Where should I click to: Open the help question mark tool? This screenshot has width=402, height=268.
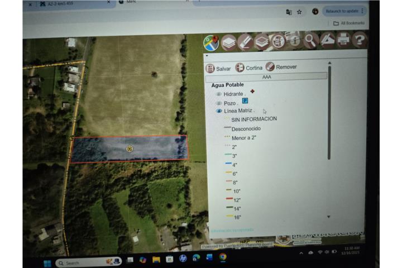[x=360, y=40]
